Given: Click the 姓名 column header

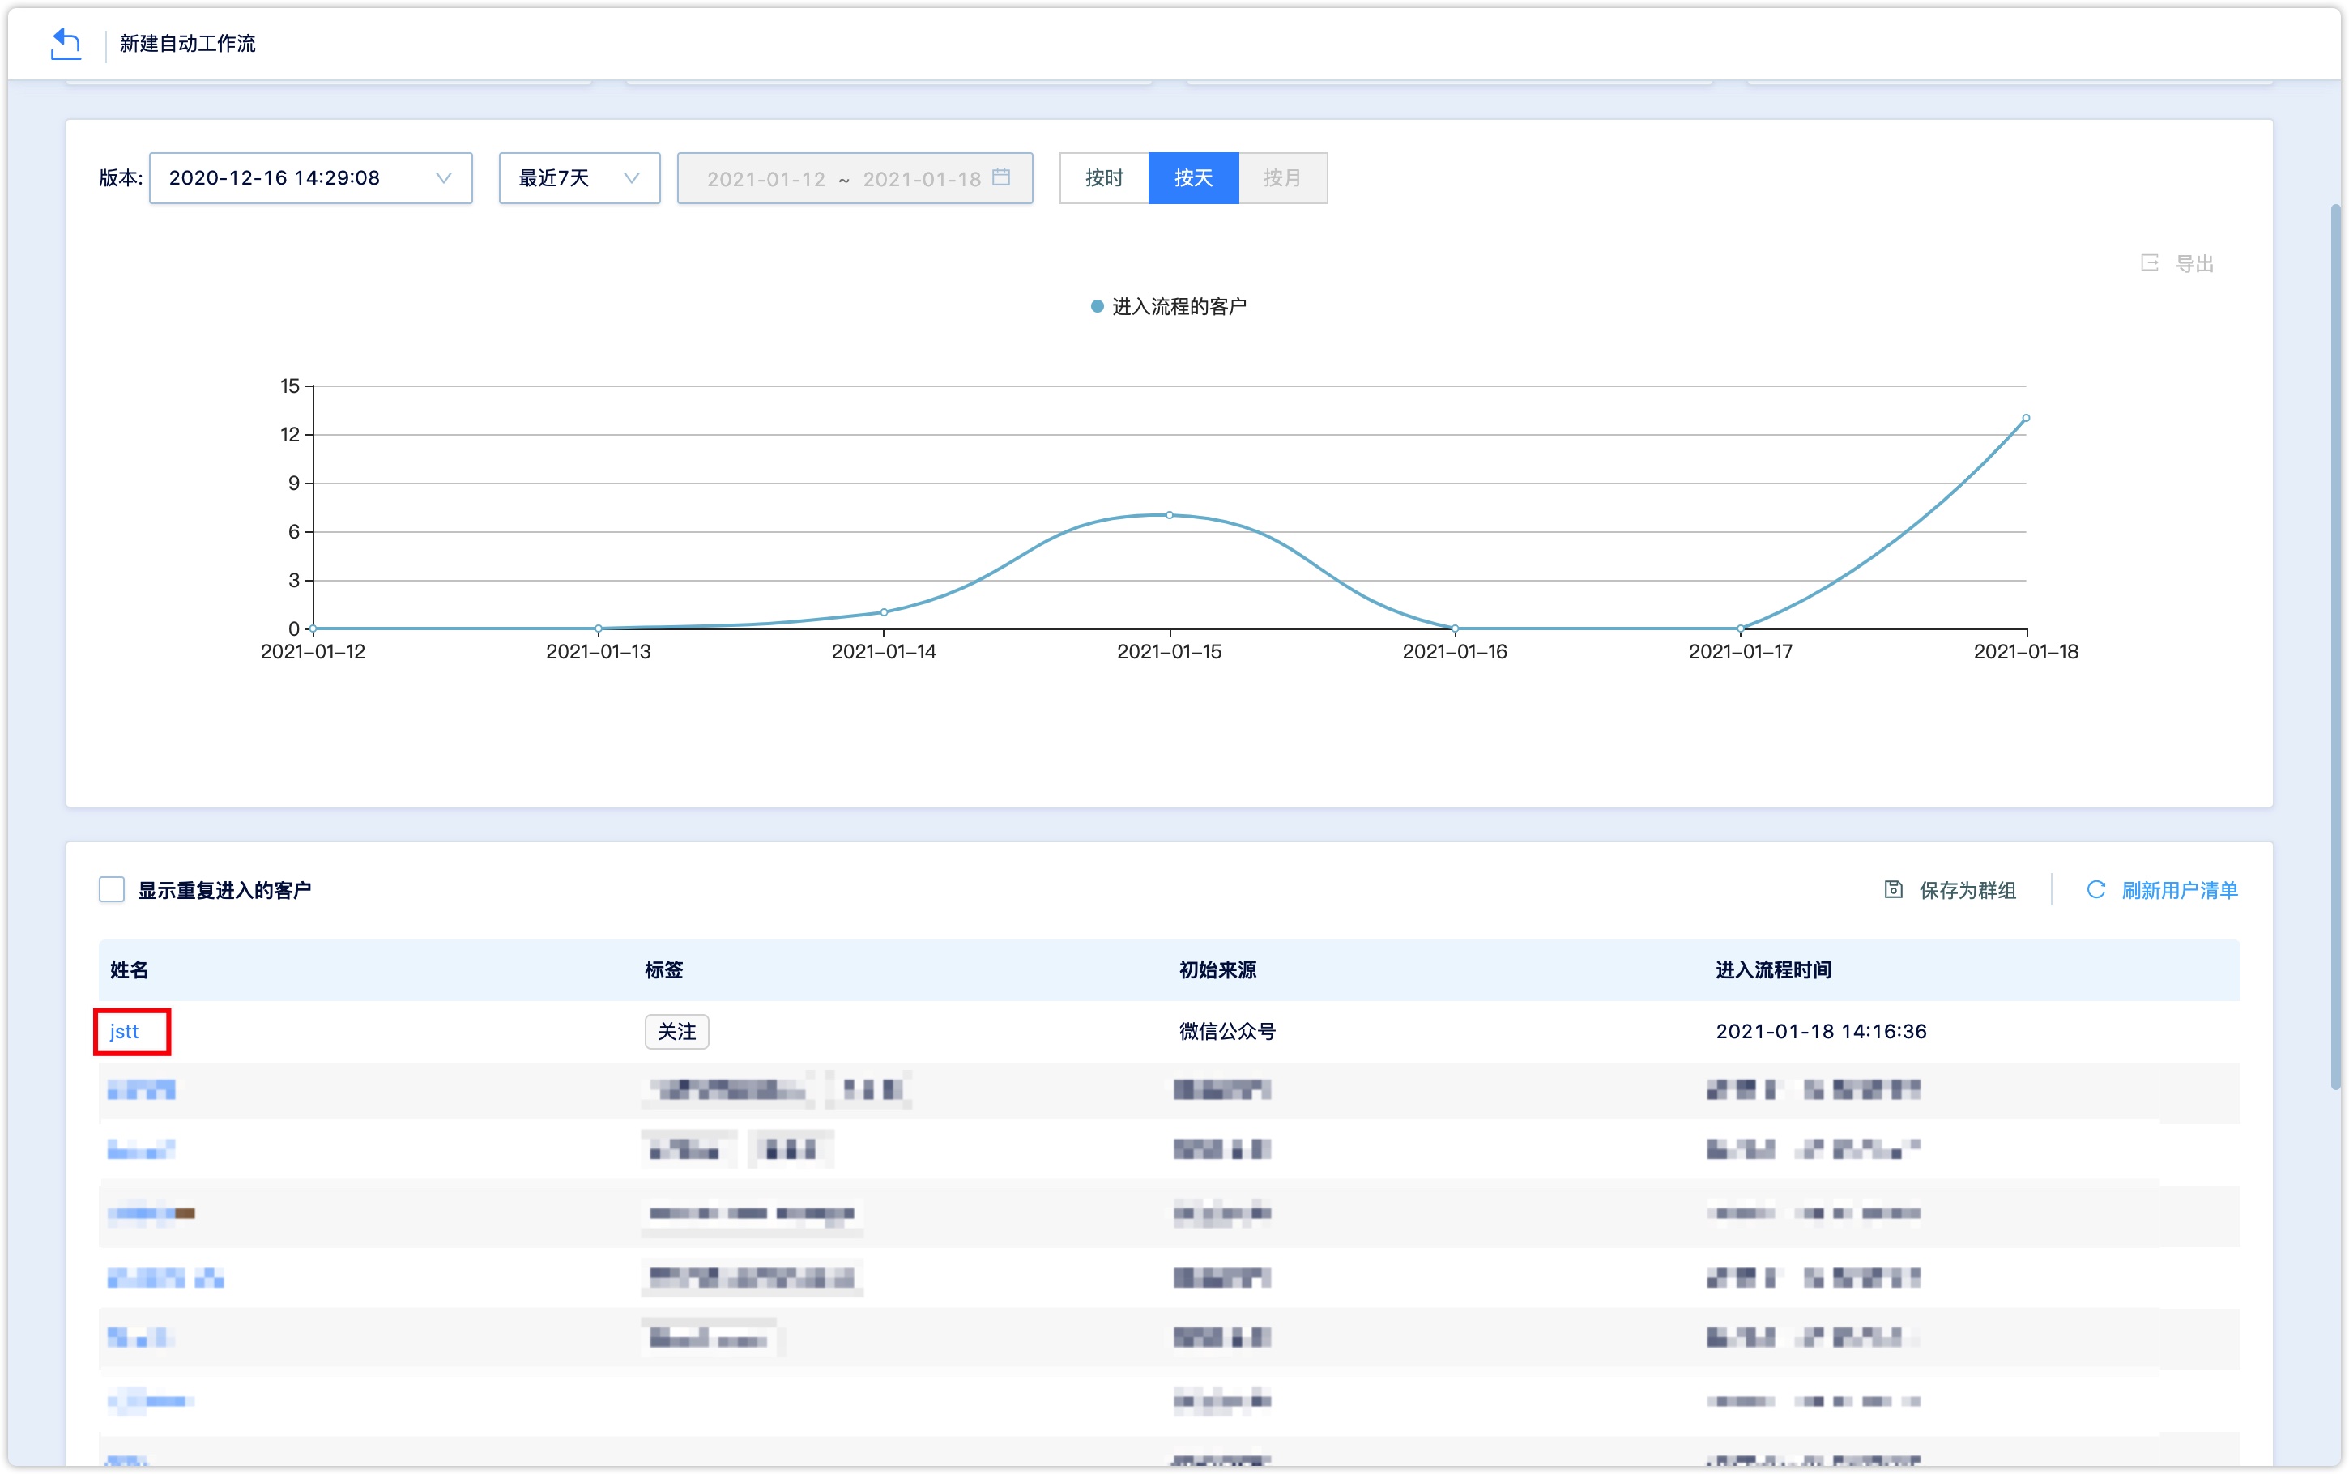Looking at the screenshot, I should [x=129, y=970].
